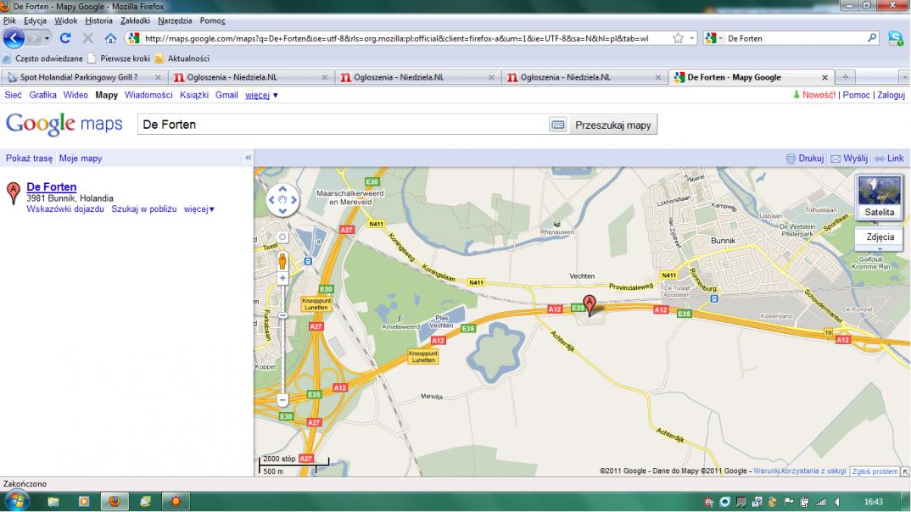Click the stop loading X icon
The height and width of the screenshot is (512, 911).
[x=87, y=38]
